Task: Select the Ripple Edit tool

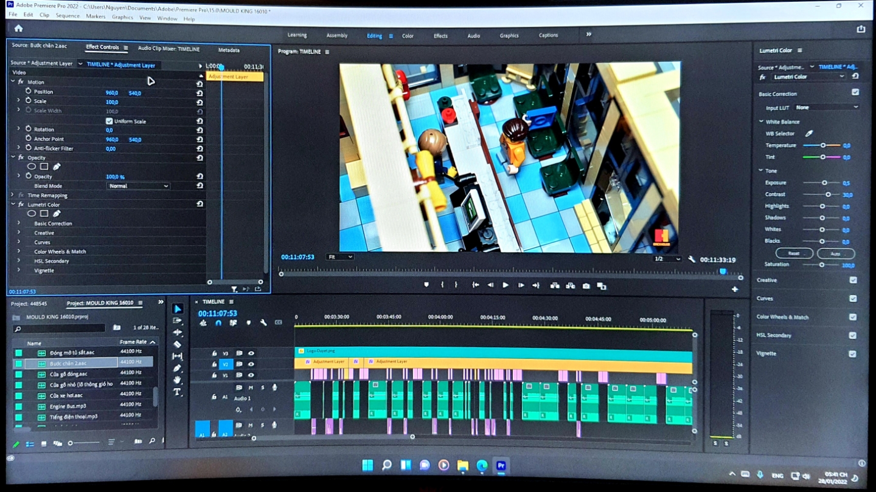Action: 178,332
